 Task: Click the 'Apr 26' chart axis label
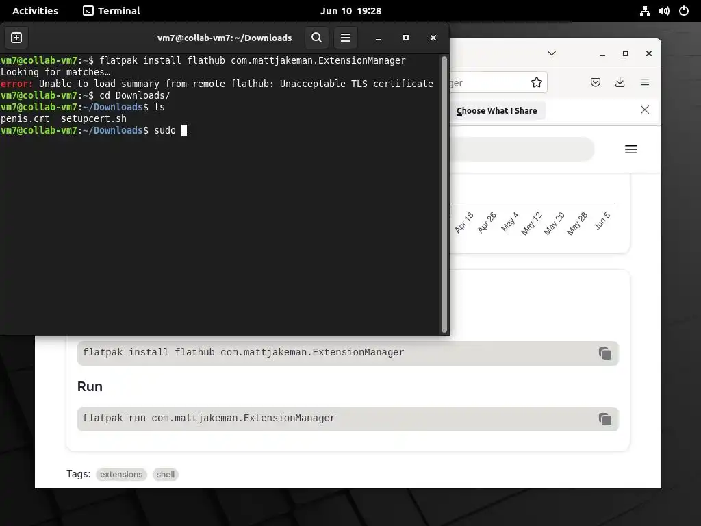pyautogui.click(x=487, y=223)
